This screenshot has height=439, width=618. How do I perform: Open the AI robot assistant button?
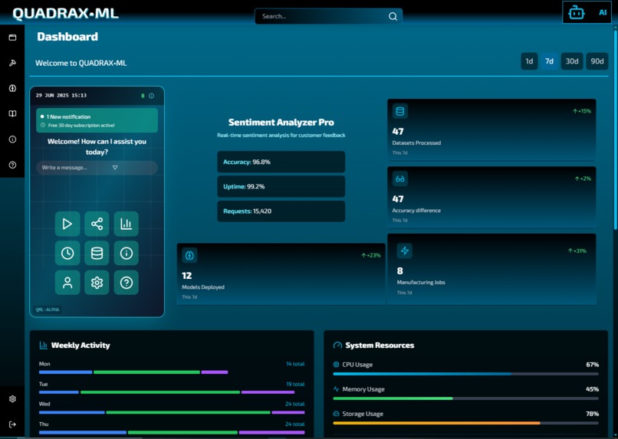(x=587, y=12)
